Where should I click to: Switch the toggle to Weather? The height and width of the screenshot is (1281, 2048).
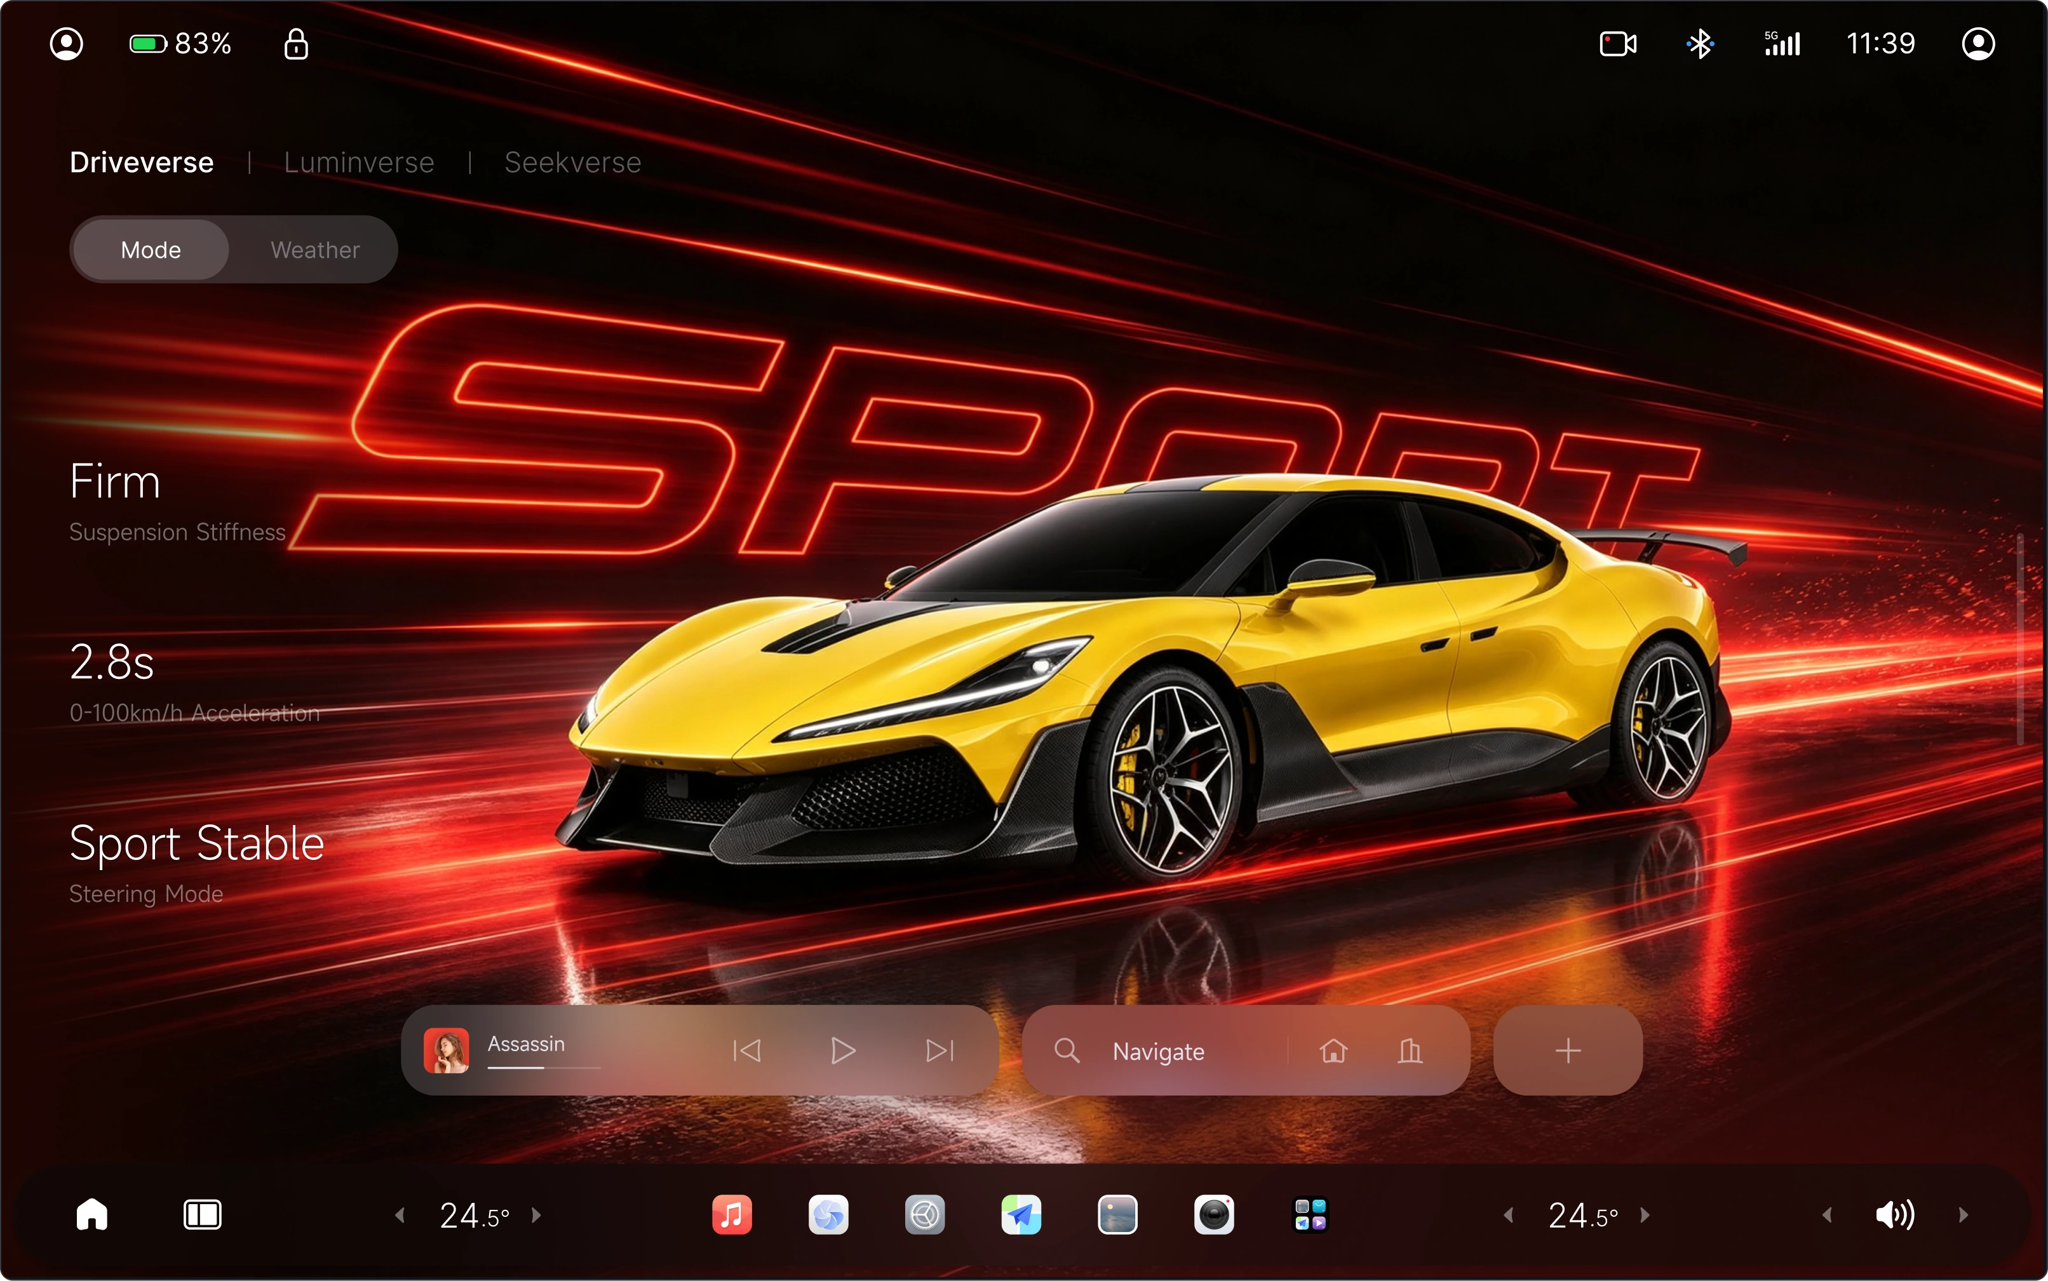[315, 250]
